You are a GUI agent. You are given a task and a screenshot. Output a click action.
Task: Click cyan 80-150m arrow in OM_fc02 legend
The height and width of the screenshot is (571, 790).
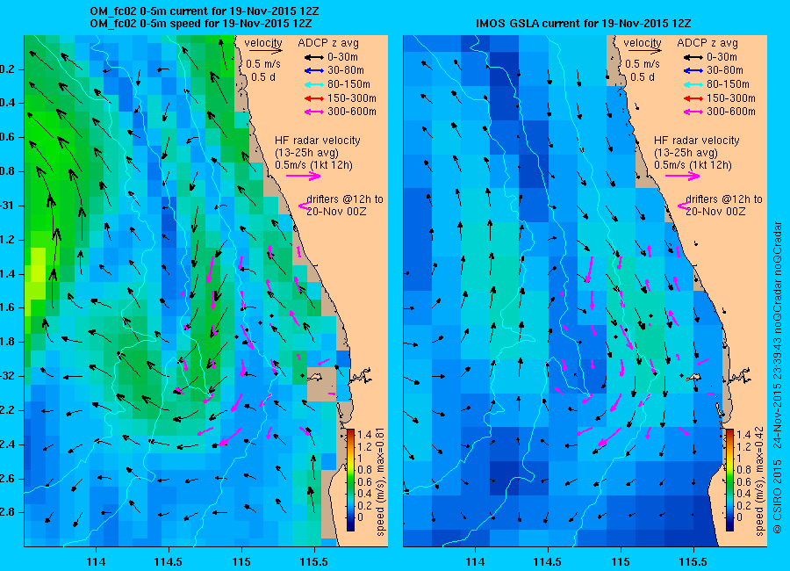tap(314, 84)
